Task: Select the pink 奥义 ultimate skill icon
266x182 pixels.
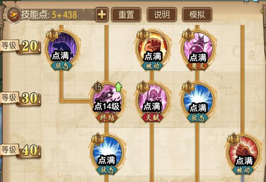Action: click(198, 49)
